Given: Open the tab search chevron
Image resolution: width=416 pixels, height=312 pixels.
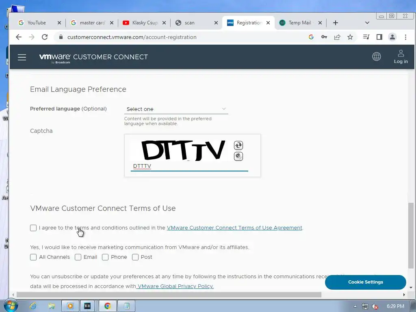Looking at the screenshot, I should 367,23.
